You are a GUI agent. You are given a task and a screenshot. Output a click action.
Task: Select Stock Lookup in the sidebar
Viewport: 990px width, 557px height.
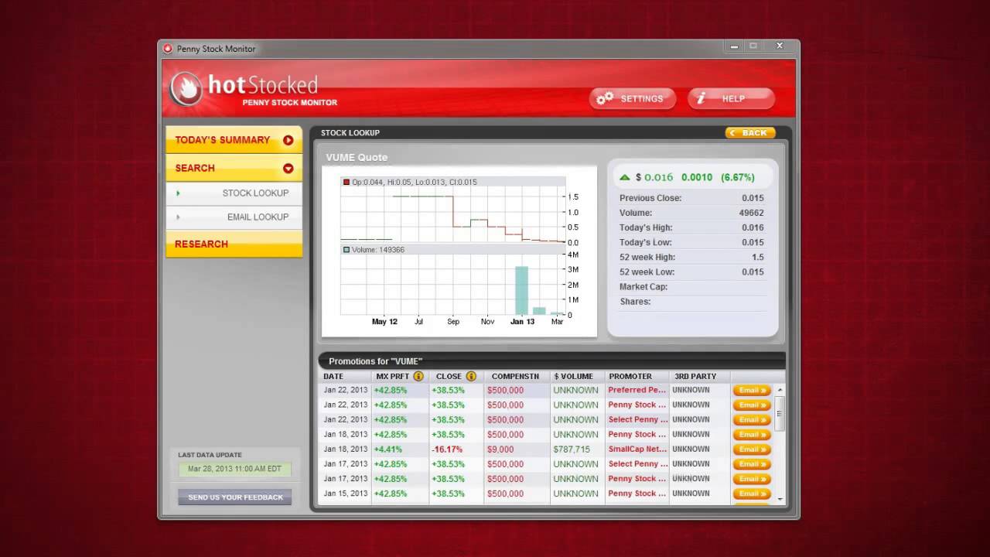tap(234, 193)
